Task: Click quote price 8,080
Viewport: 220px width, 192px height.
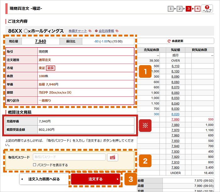Action: point(175,82)
